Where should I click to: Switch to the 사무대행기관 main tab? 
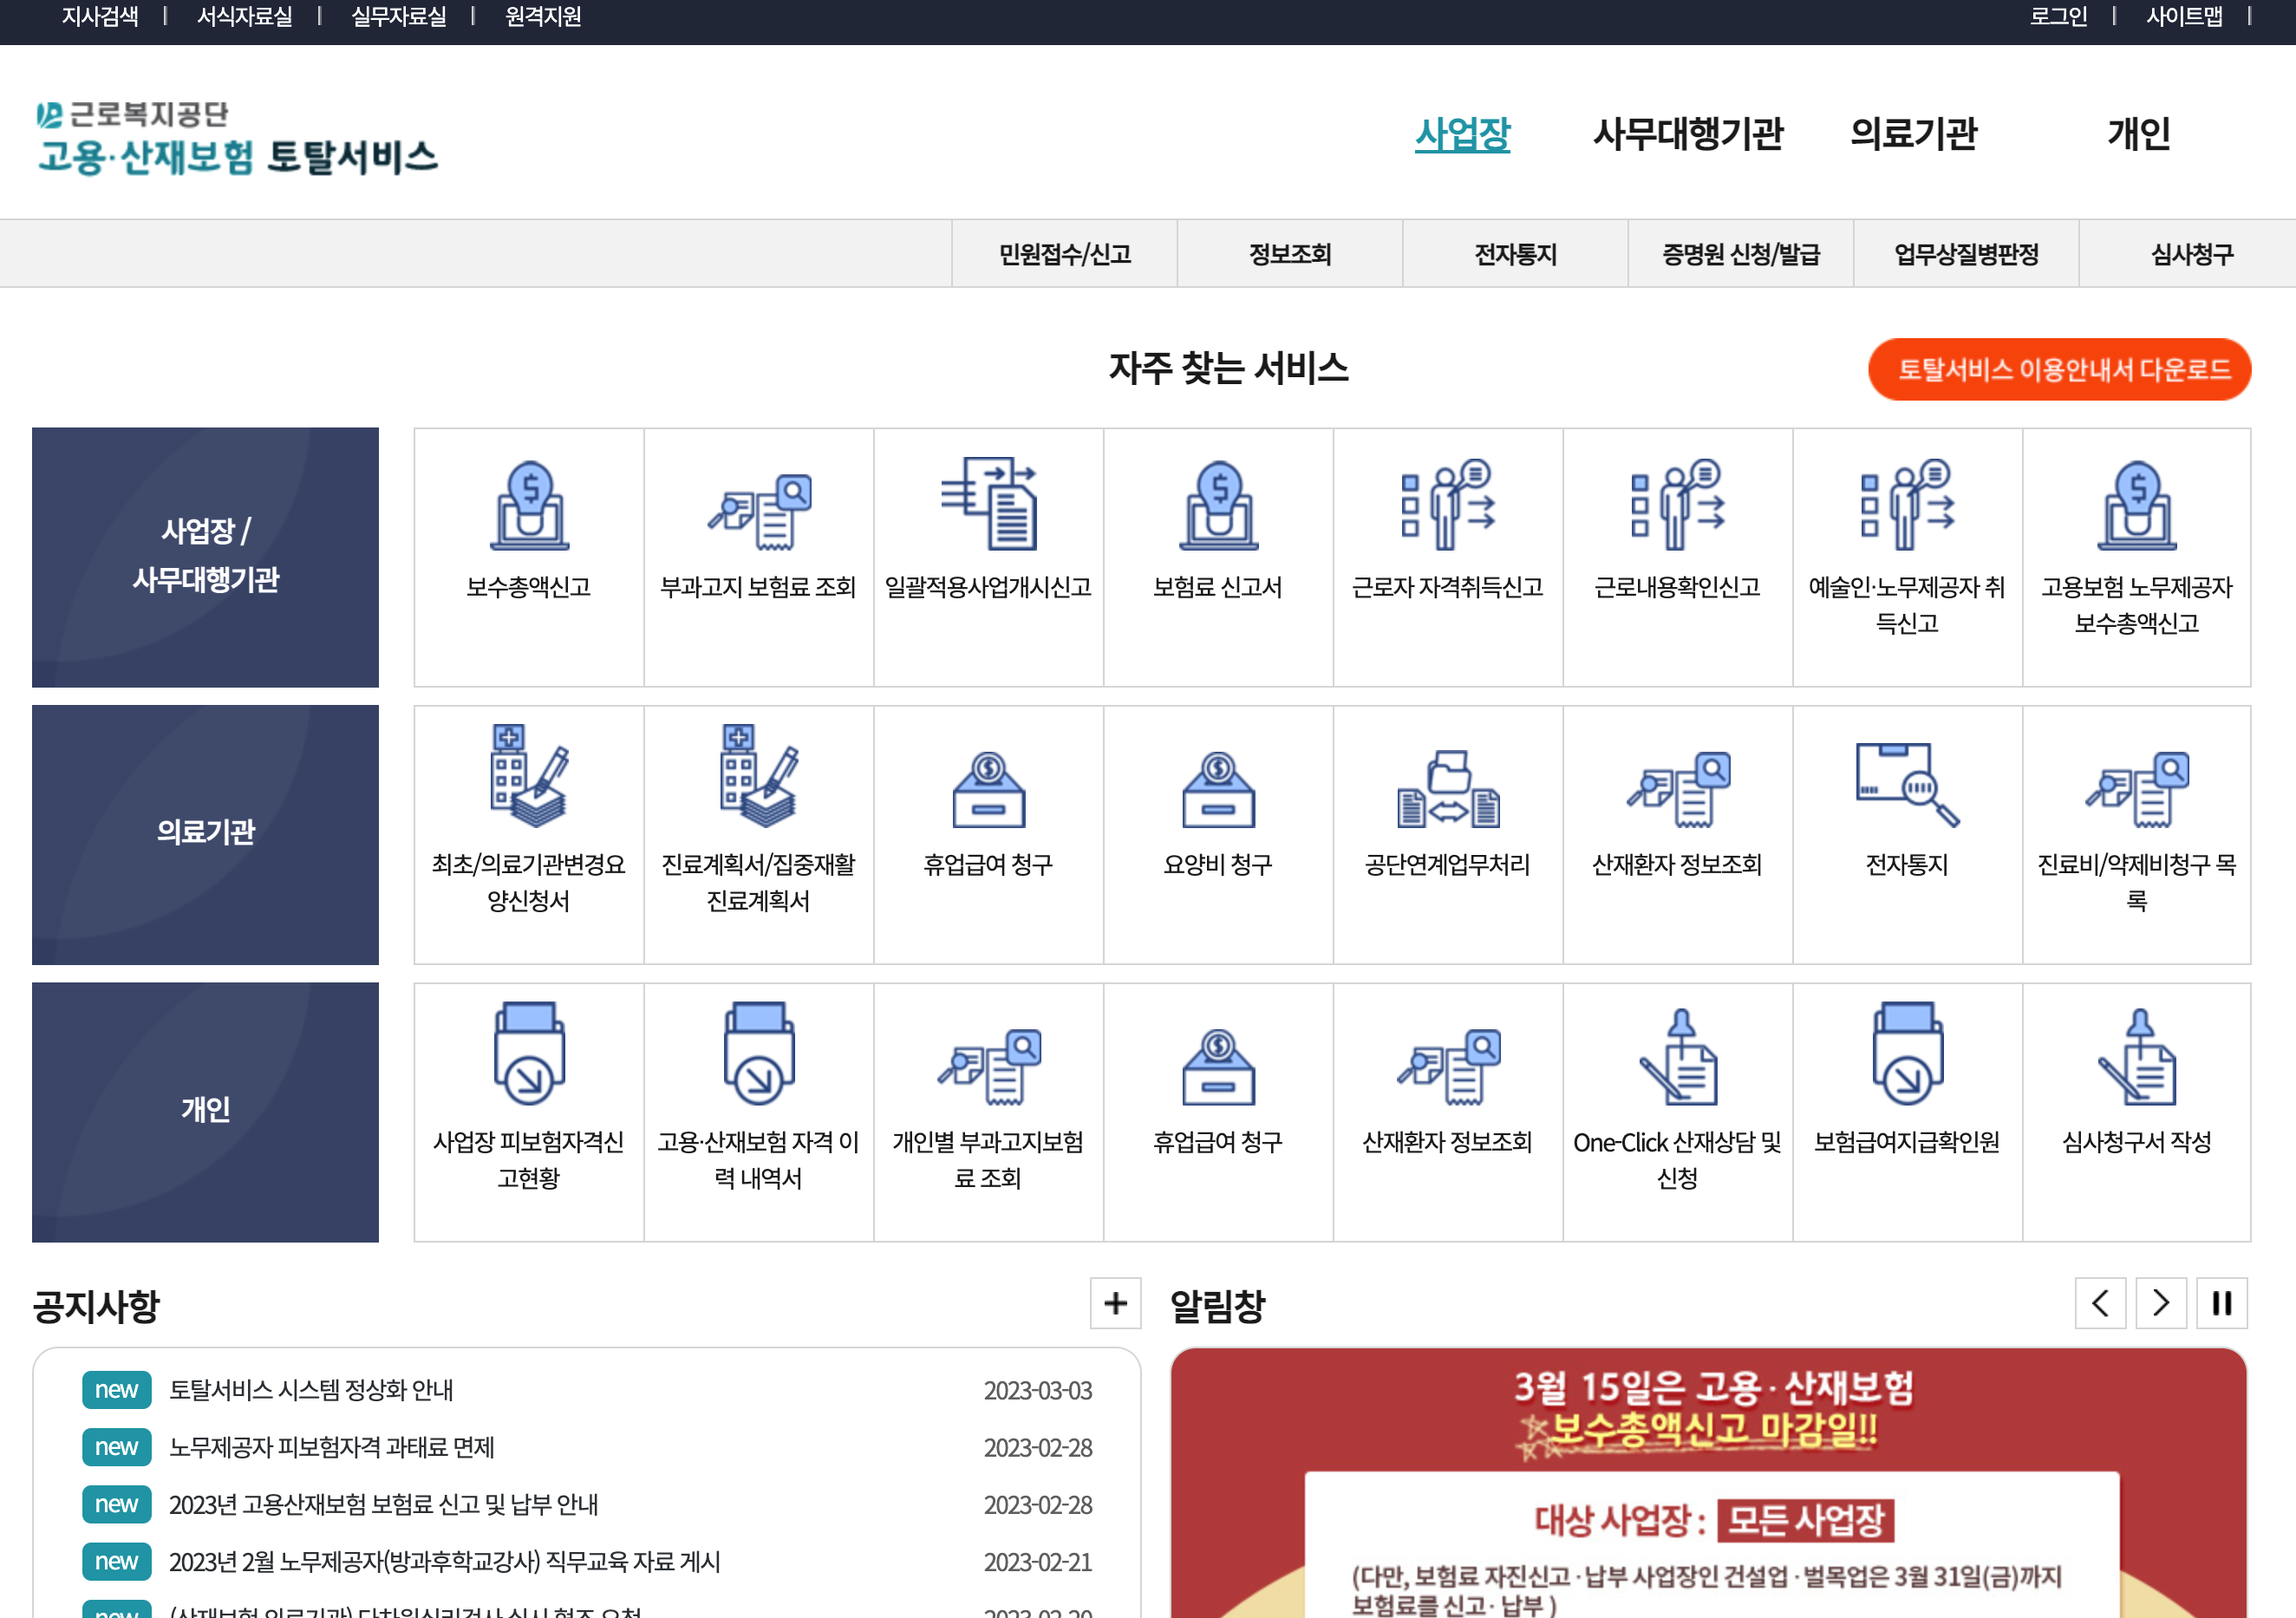coord(1688,133)
